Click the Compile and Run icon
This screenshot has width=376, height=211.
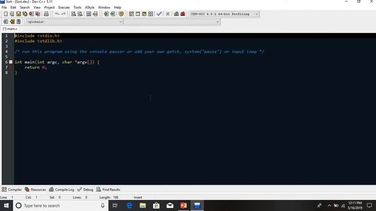[x=144, y=14]
